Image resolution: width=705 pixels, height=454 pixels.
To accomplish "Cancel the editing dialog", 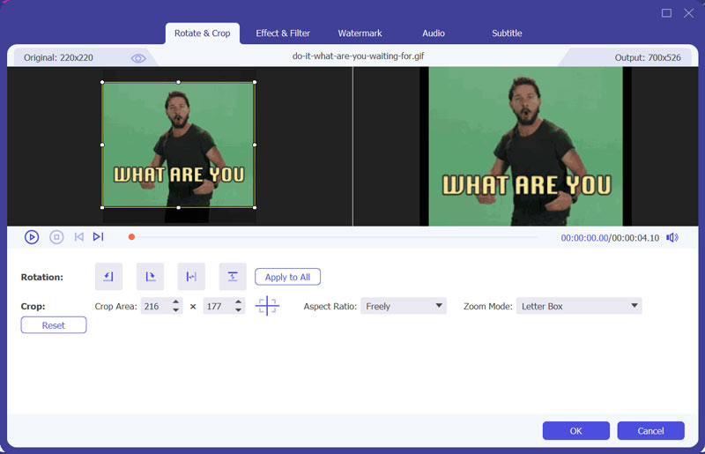I will pos(650,430).
